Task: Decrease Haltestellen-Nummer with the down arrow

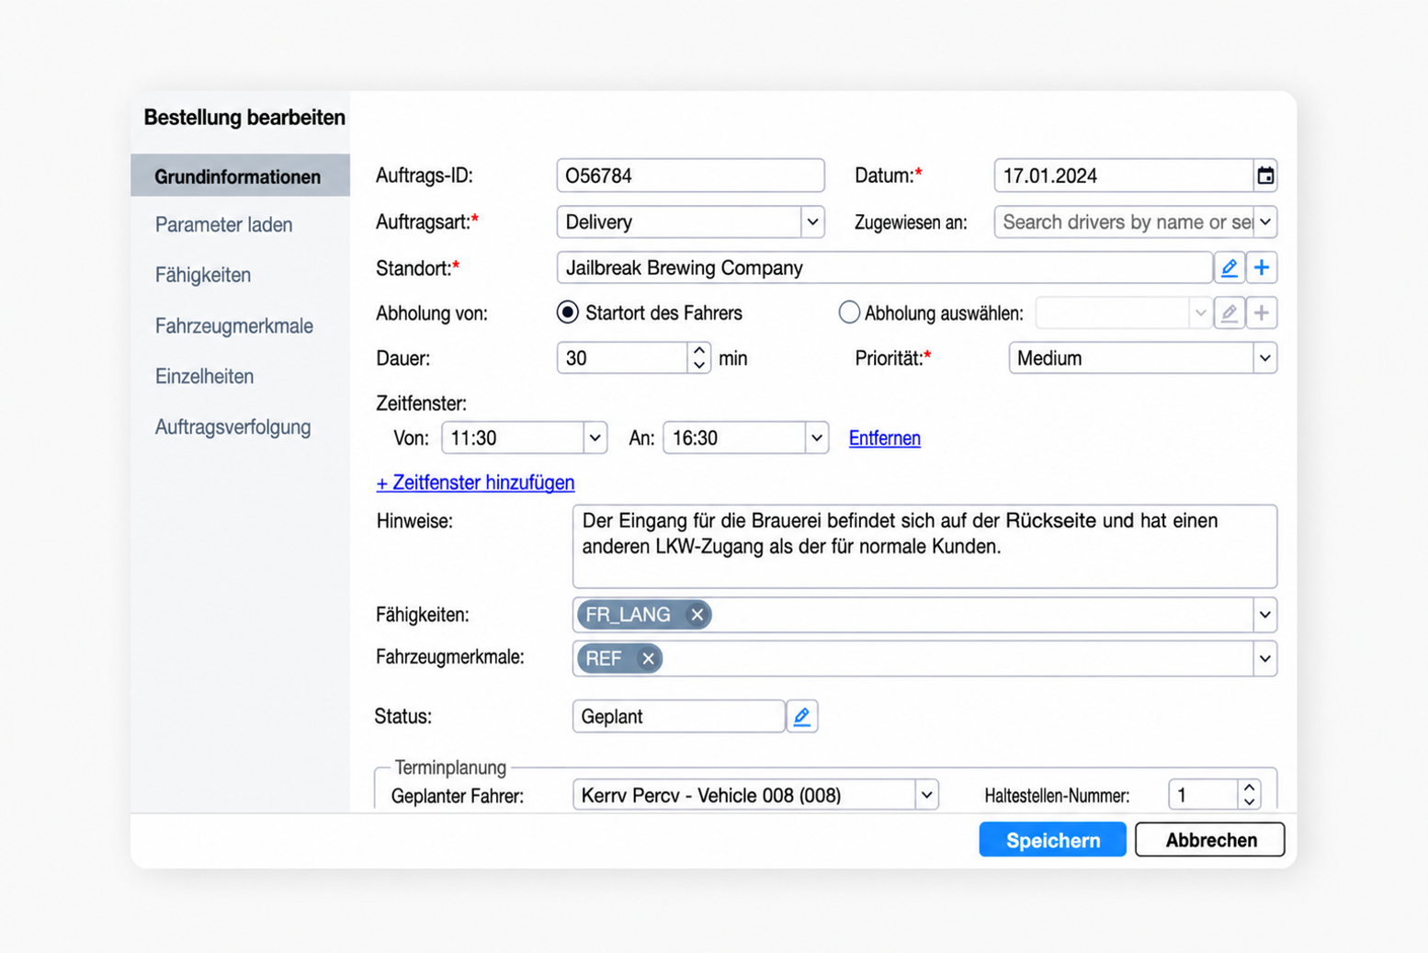Action: pyautogui.click(x=1249, y=802)
